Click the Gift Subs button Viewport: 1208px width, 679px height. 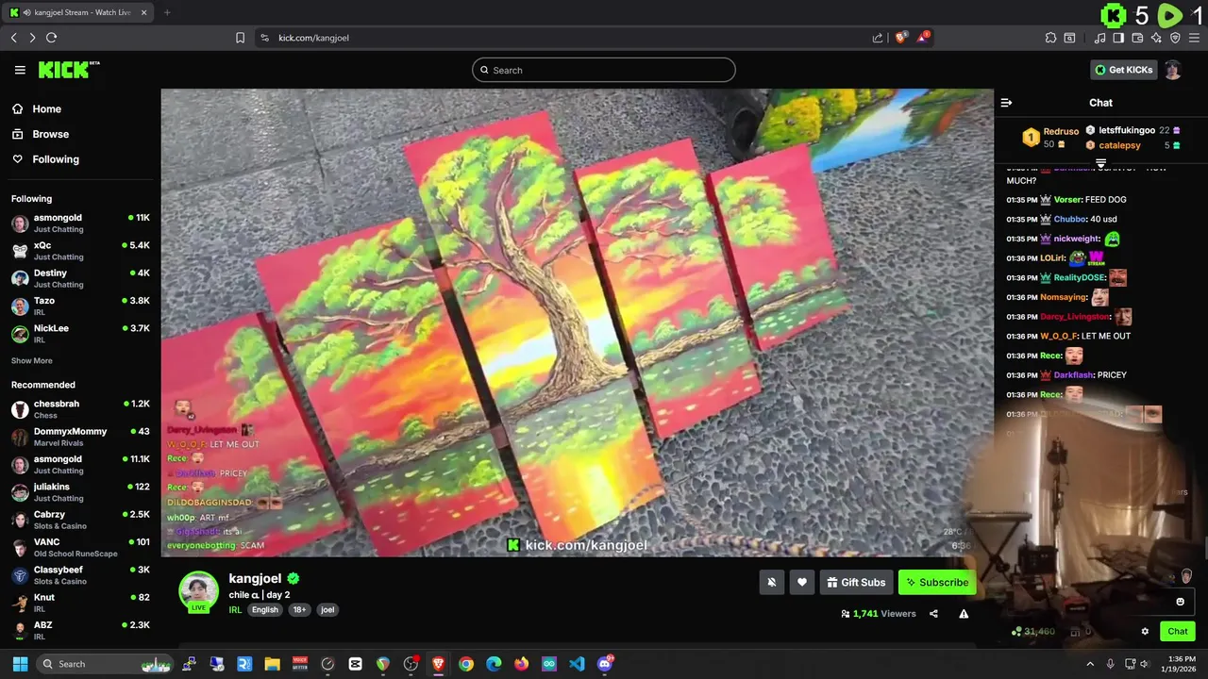point(856,583)
